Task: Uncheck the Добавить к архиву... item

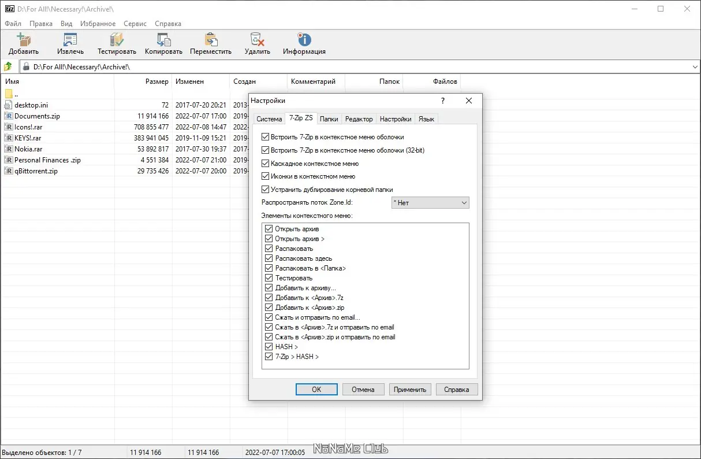Action: point(269,288)
